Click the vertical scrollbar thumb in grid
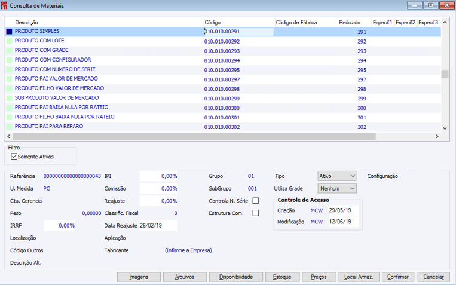 tap(445, 74)
